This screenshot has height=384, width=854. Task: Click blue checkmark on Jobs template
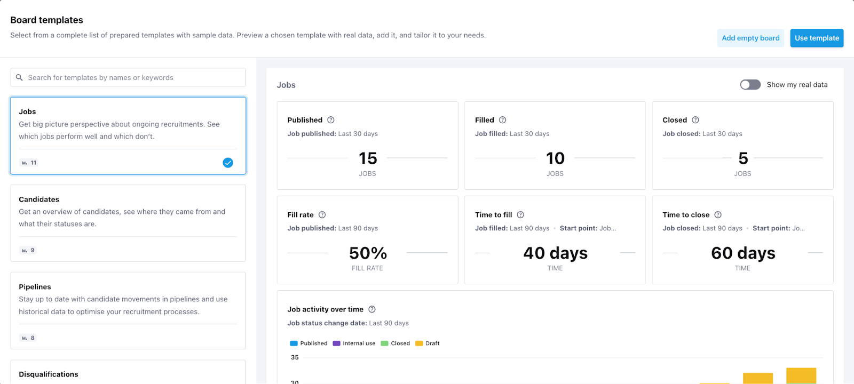point(228,163)
